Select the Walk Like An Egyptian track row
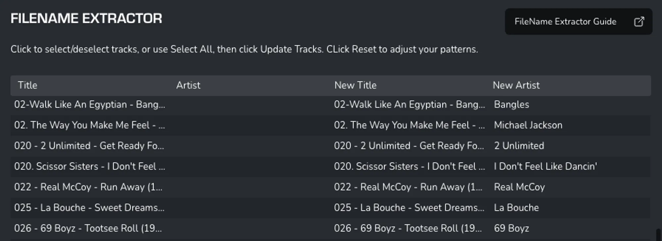This screenshot has height=241, width=662. [x=330, y=105]
